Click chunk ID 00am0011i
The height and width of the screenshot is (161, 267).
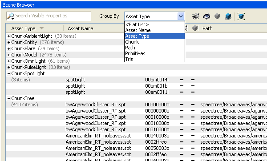pyautogui.click(x=157, y=92)
